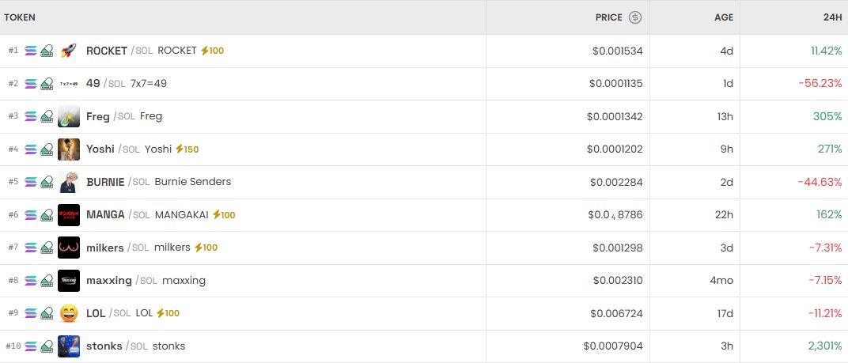
Task: Click the boost lightning icon next to MANGAKAI
Action: [x=218, y=215]
